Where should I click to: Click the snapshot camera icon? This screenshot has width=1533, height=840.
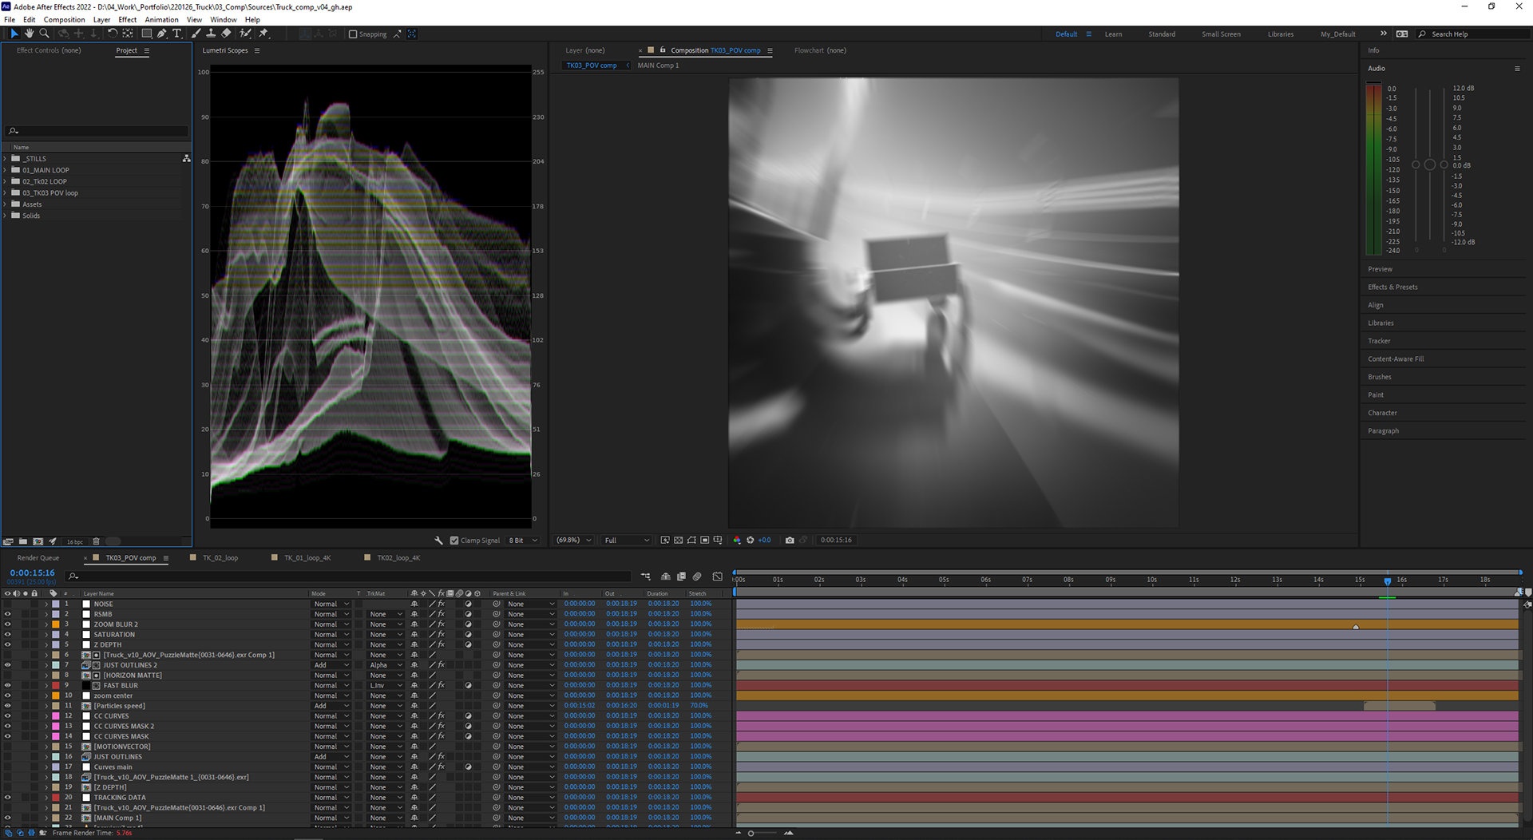(790, 541)
